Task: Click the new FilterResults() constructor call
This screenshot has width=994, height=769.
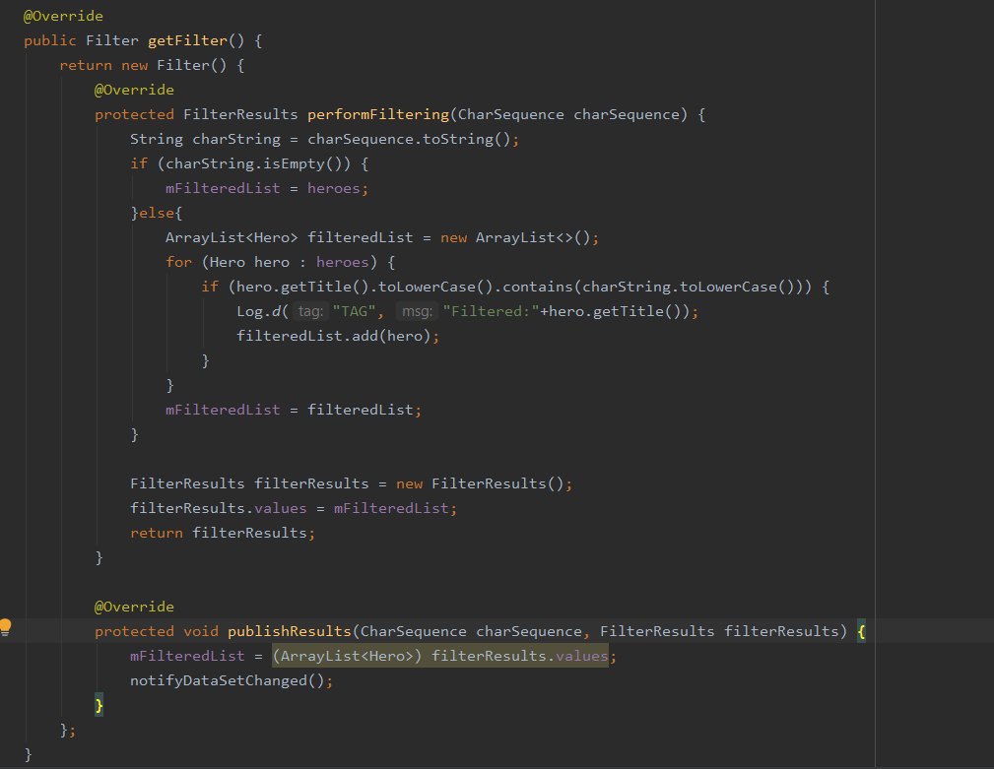Action: pos(481,484)
